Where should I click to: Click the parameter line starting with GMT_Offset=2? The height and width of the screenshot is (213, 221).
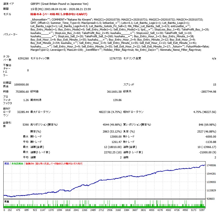pos(110,23)
